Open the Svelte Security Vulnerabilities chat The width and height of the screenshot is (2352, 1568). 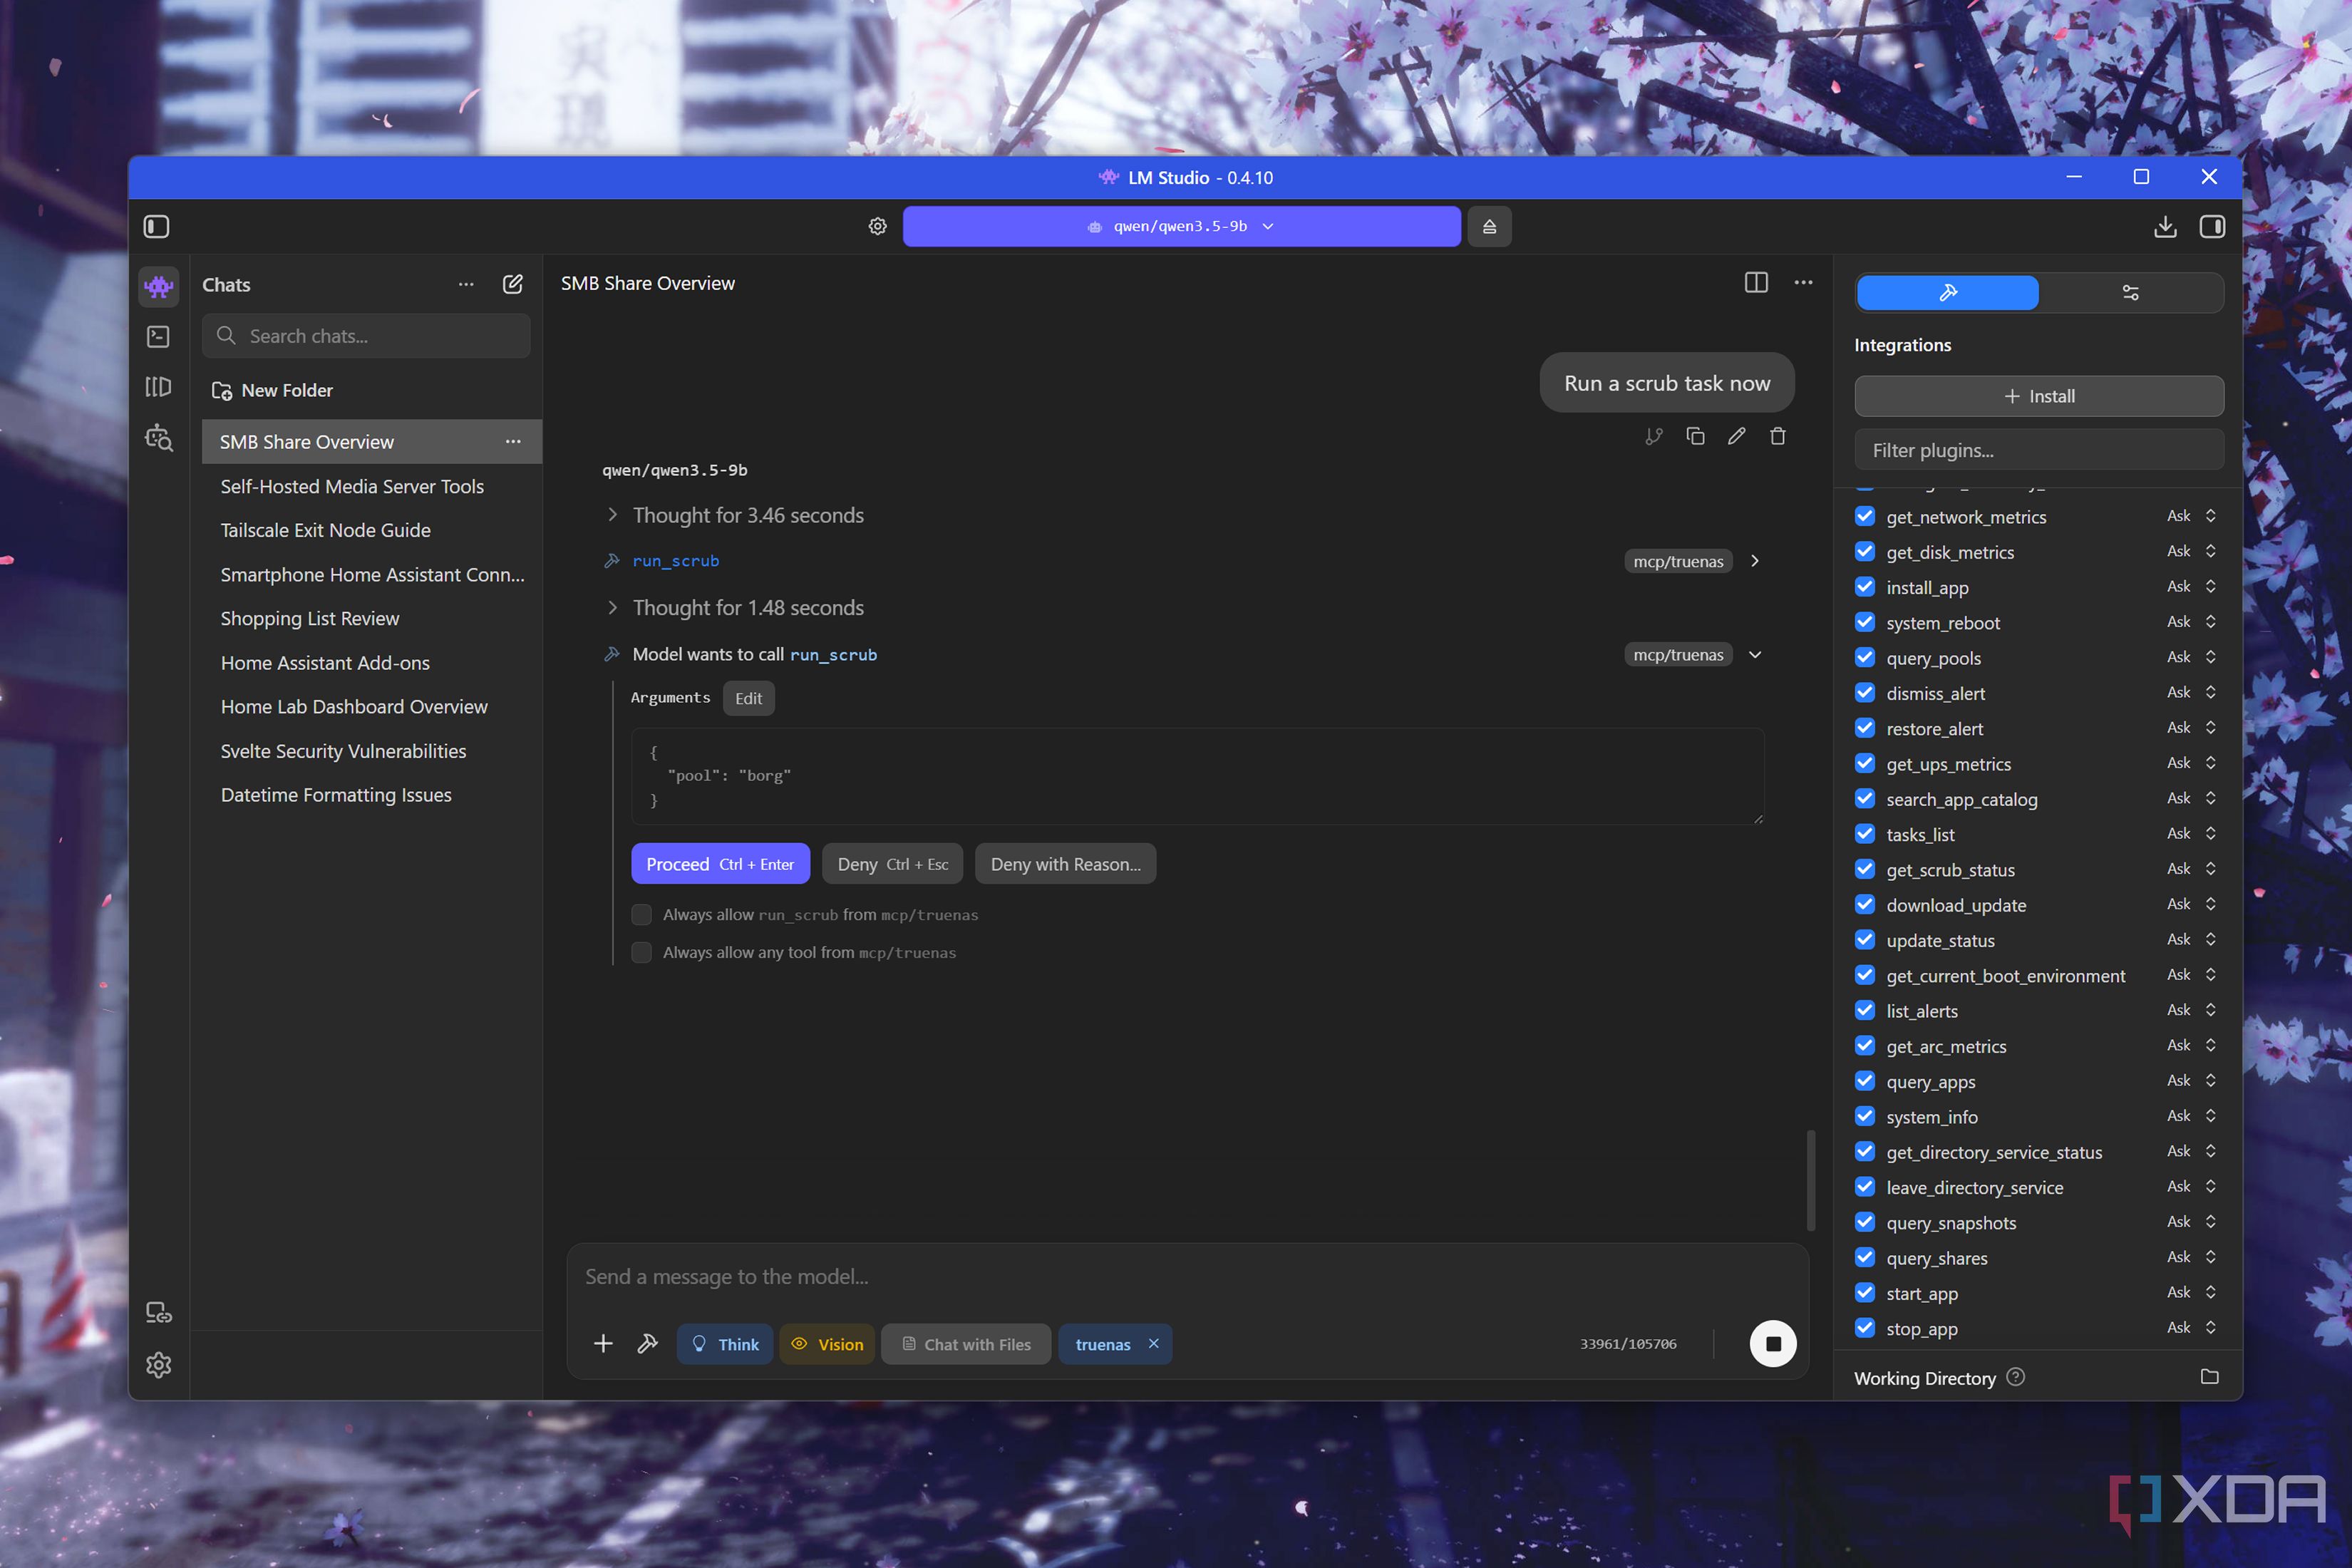pos(372,751)
